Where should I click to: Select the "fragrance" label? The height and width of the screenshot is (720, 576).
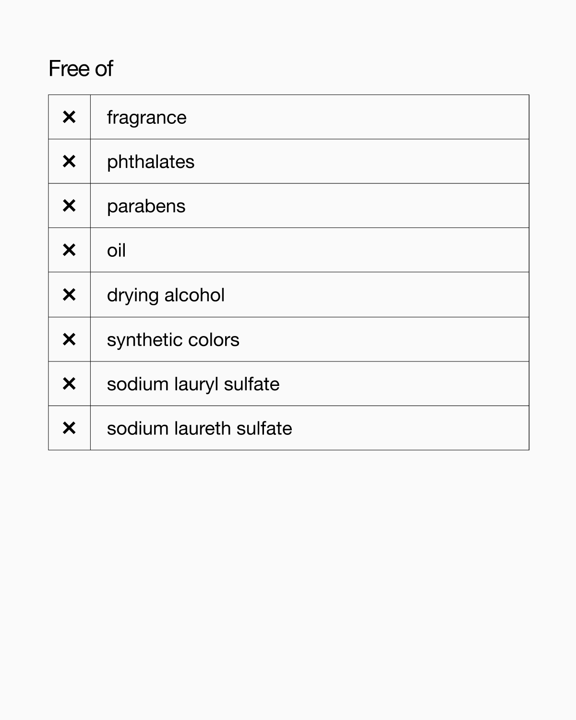[x=146, y=118]
